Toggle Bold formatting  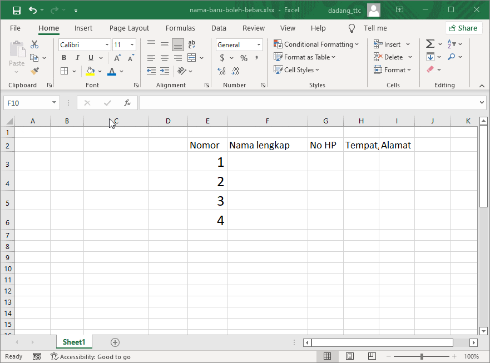click(64, 58)
